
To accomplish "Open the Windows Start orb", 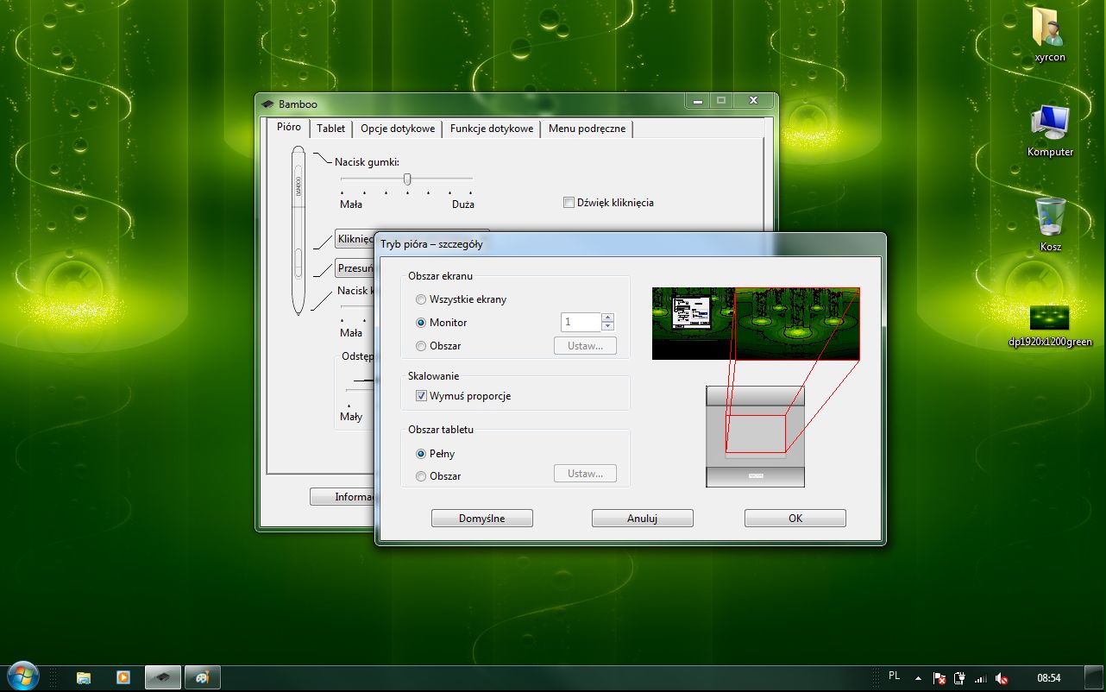I will 23,676.
